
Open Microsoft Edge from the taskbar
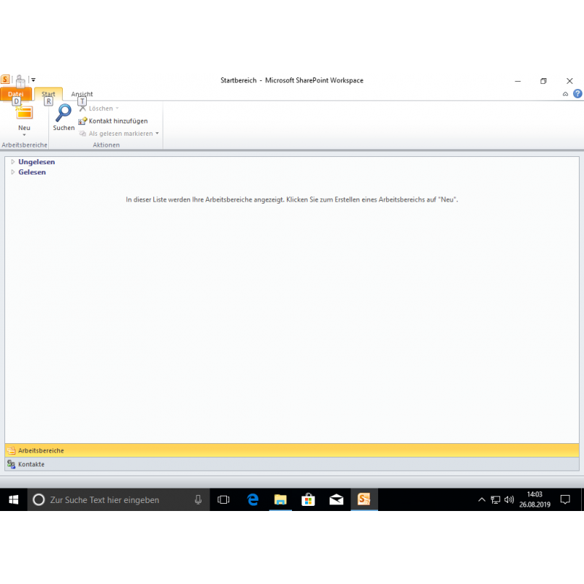253,500
